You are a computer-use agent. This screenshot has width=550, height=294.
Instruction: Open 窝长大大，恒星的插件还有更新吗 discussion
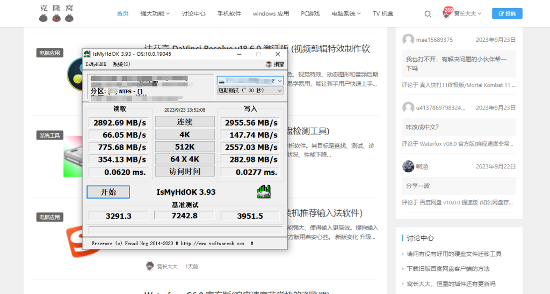coord(451,284)
